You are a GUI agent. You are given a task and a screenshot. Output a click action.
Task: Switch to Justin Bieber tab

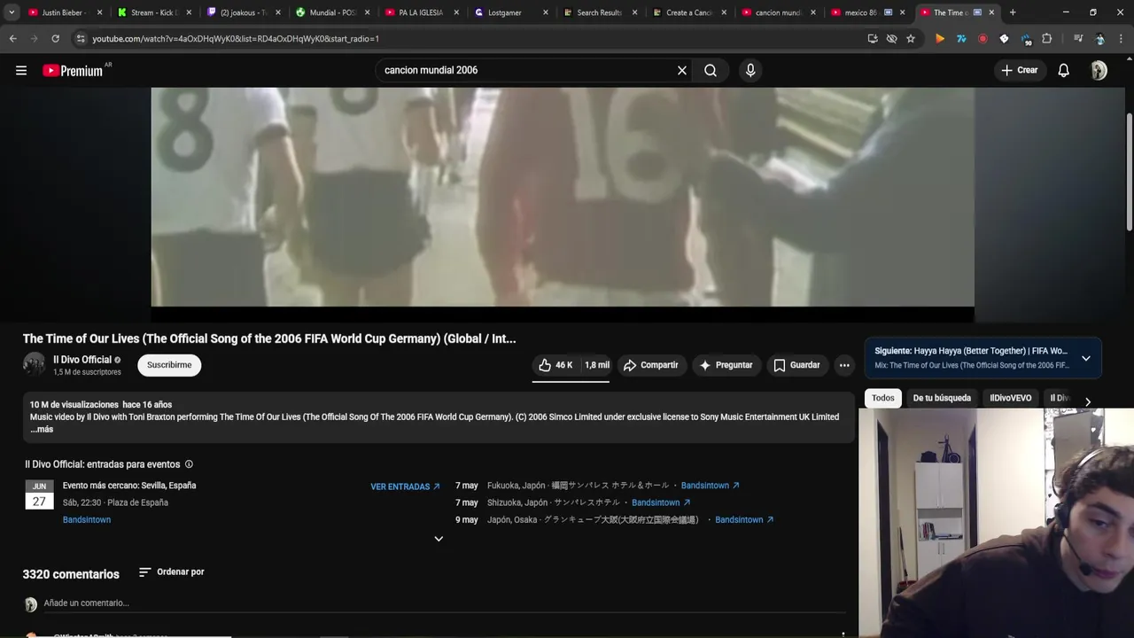[65, 12]
